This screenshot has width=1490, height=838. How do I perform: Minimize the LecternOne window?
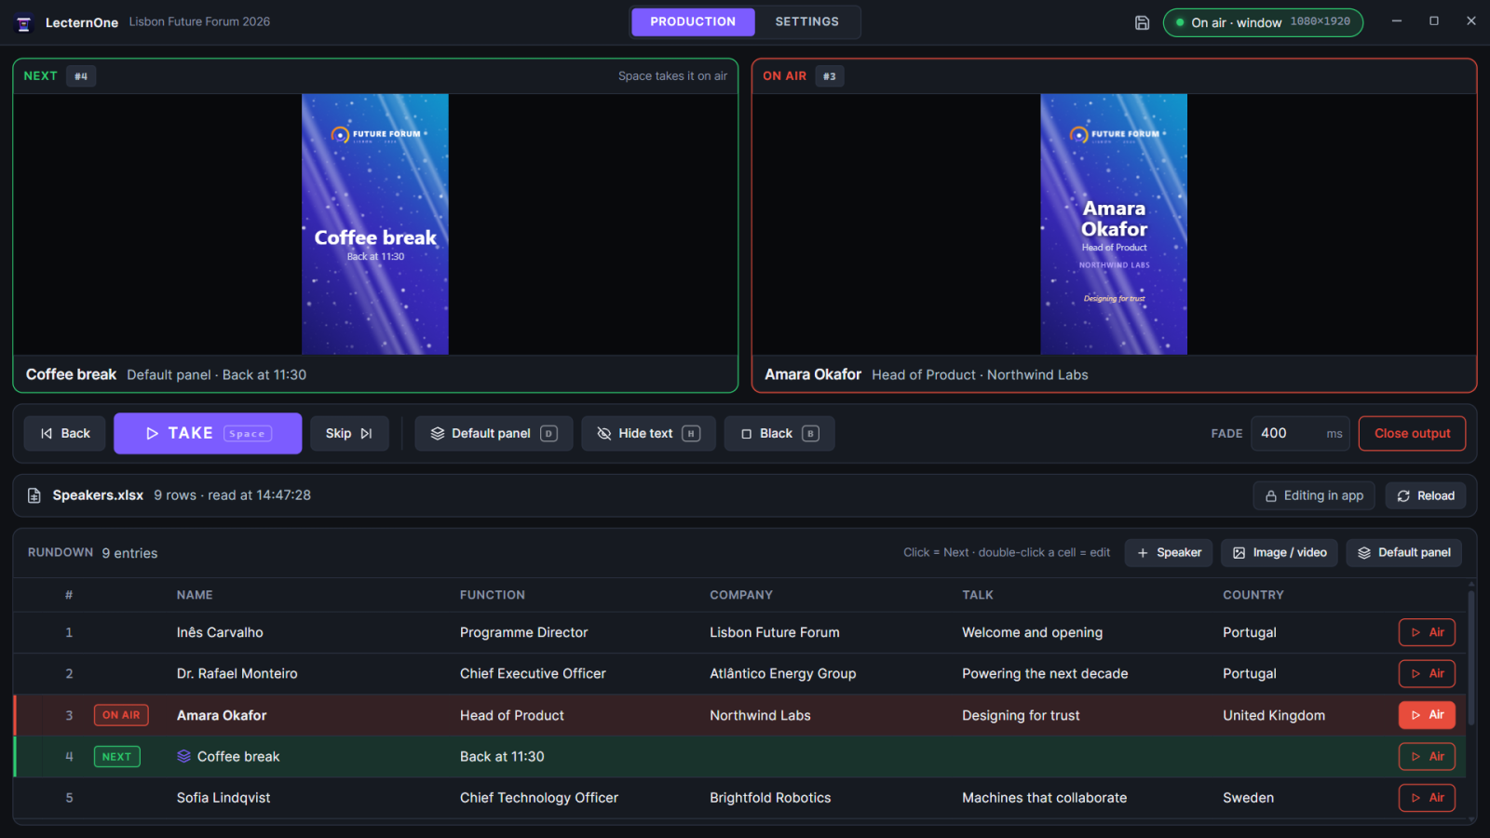[x=1397, y=21]
